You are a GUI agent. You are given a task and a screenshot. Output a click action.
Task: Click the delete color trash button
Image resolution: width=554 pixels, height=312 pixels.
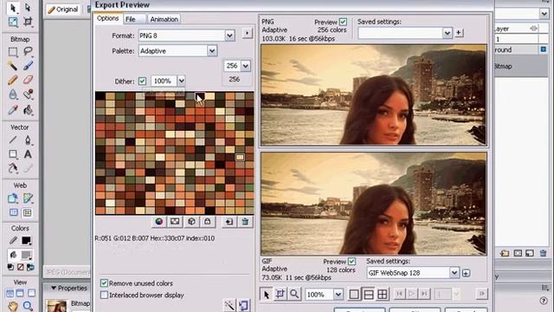coord(245,222)
